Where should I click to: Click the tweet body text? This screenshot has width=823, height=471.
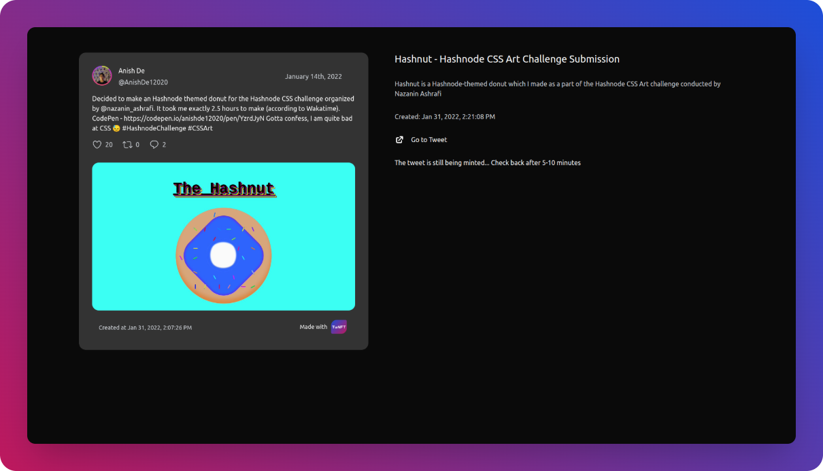(x=223, y=114)
